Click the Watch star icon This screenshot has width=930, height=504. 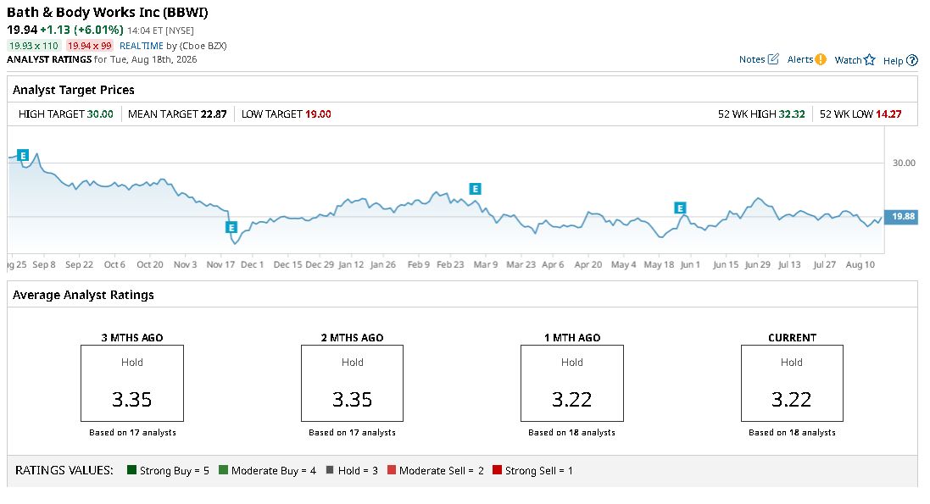[x=870, y=59]
